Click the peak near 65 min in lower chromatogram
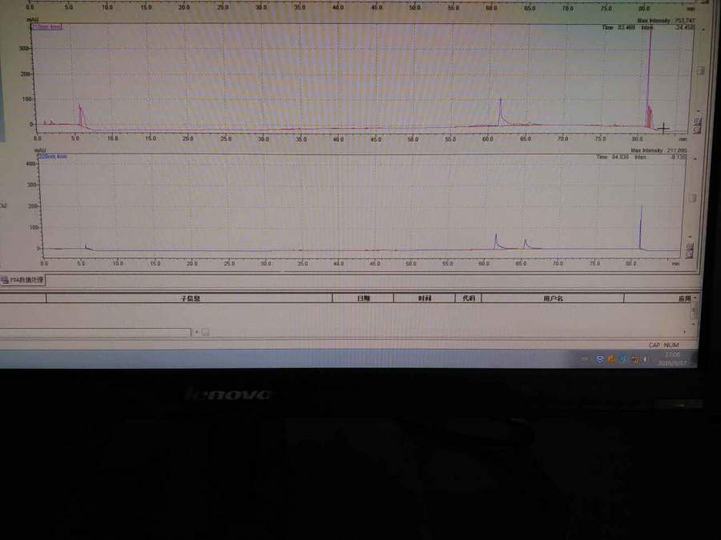Screen dimensions: 721x540 [x=525, y=243]
